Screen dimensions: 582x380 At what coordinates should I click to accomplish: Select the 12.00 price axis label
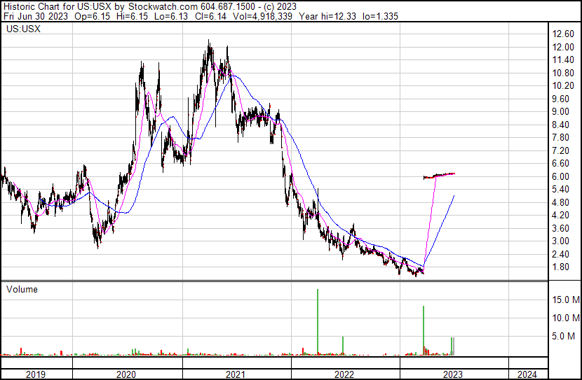click(x=563, y=47)
